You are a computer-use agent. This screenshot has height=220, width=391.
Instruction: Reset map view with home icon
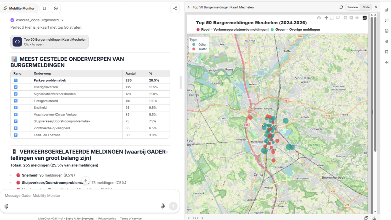coord(357,18)
